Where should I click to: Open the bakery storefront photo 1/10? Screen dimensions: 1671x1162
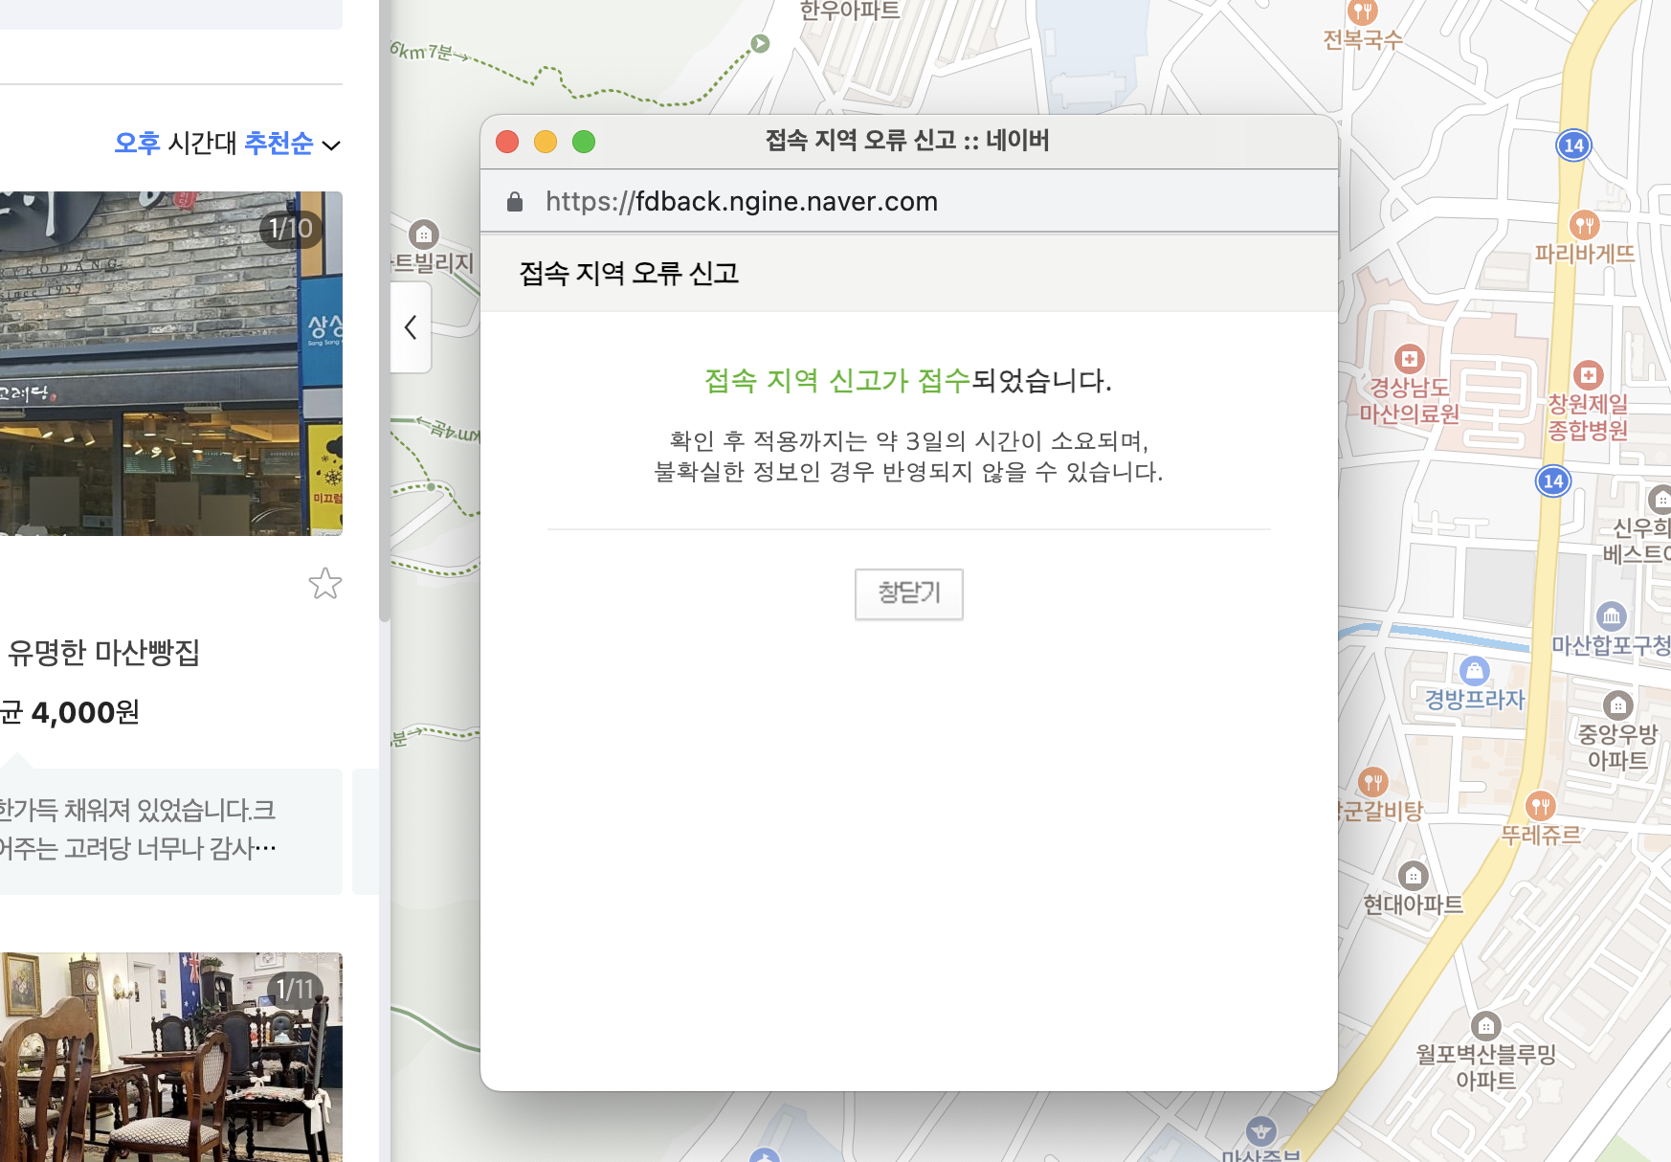pos(171,363)
